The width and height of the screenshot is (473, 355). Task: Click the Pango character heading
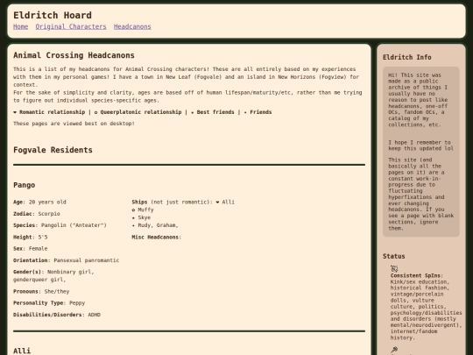[25, 185]
